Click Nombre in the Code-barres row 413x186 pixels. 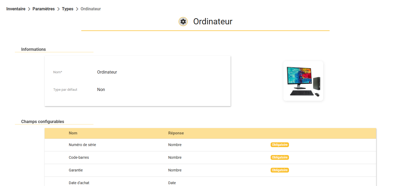[x=175, y=157]
